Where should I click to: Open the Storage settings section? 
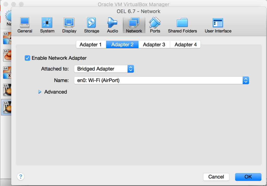[92, 25]
